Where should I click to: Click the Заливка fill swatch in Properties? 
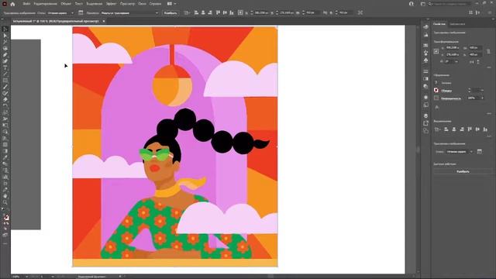tap(436, 83)
